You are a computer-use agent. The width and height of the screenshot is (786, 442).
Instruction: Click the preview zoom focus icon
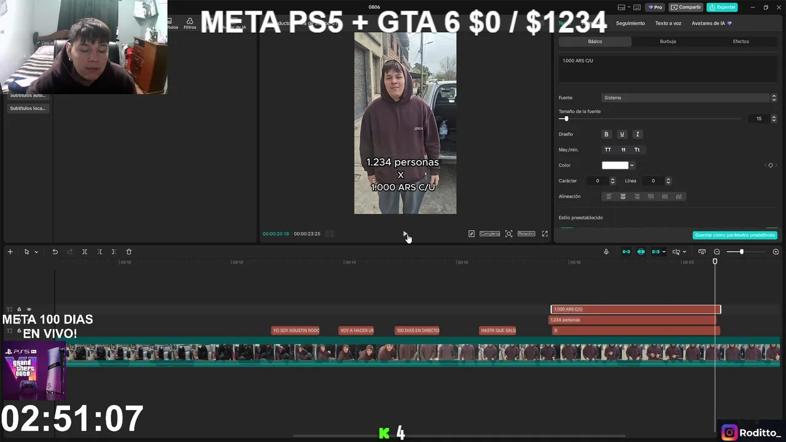coord(508,234)
